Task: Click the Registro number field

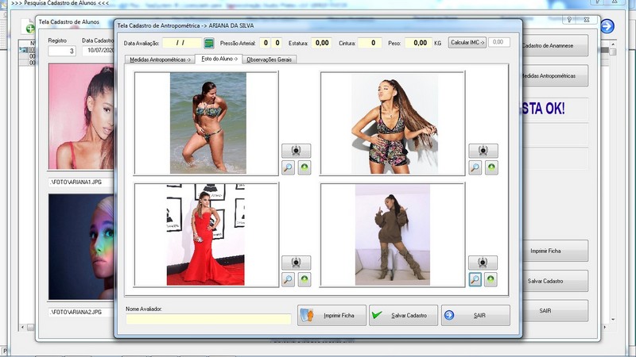Action: tap(62, 51)
